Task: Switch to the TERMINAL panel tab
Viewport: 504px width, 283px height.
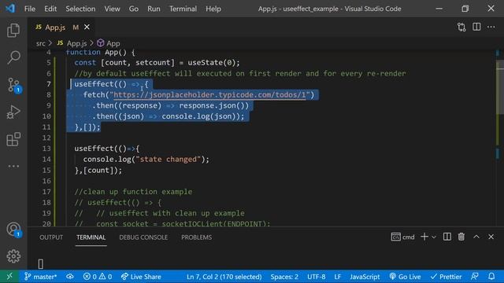Action: [x=91, y=237]
